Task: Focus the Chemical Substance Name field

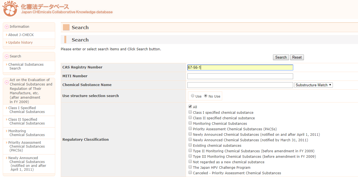Action: coord(240,85)
